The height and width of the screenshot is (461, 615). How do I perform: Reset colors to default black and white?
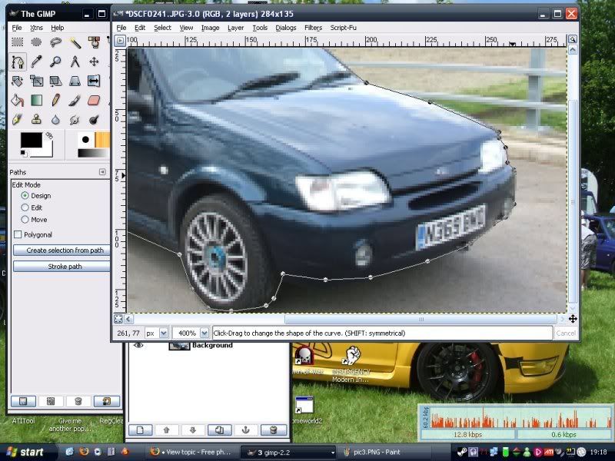[24, 153]
